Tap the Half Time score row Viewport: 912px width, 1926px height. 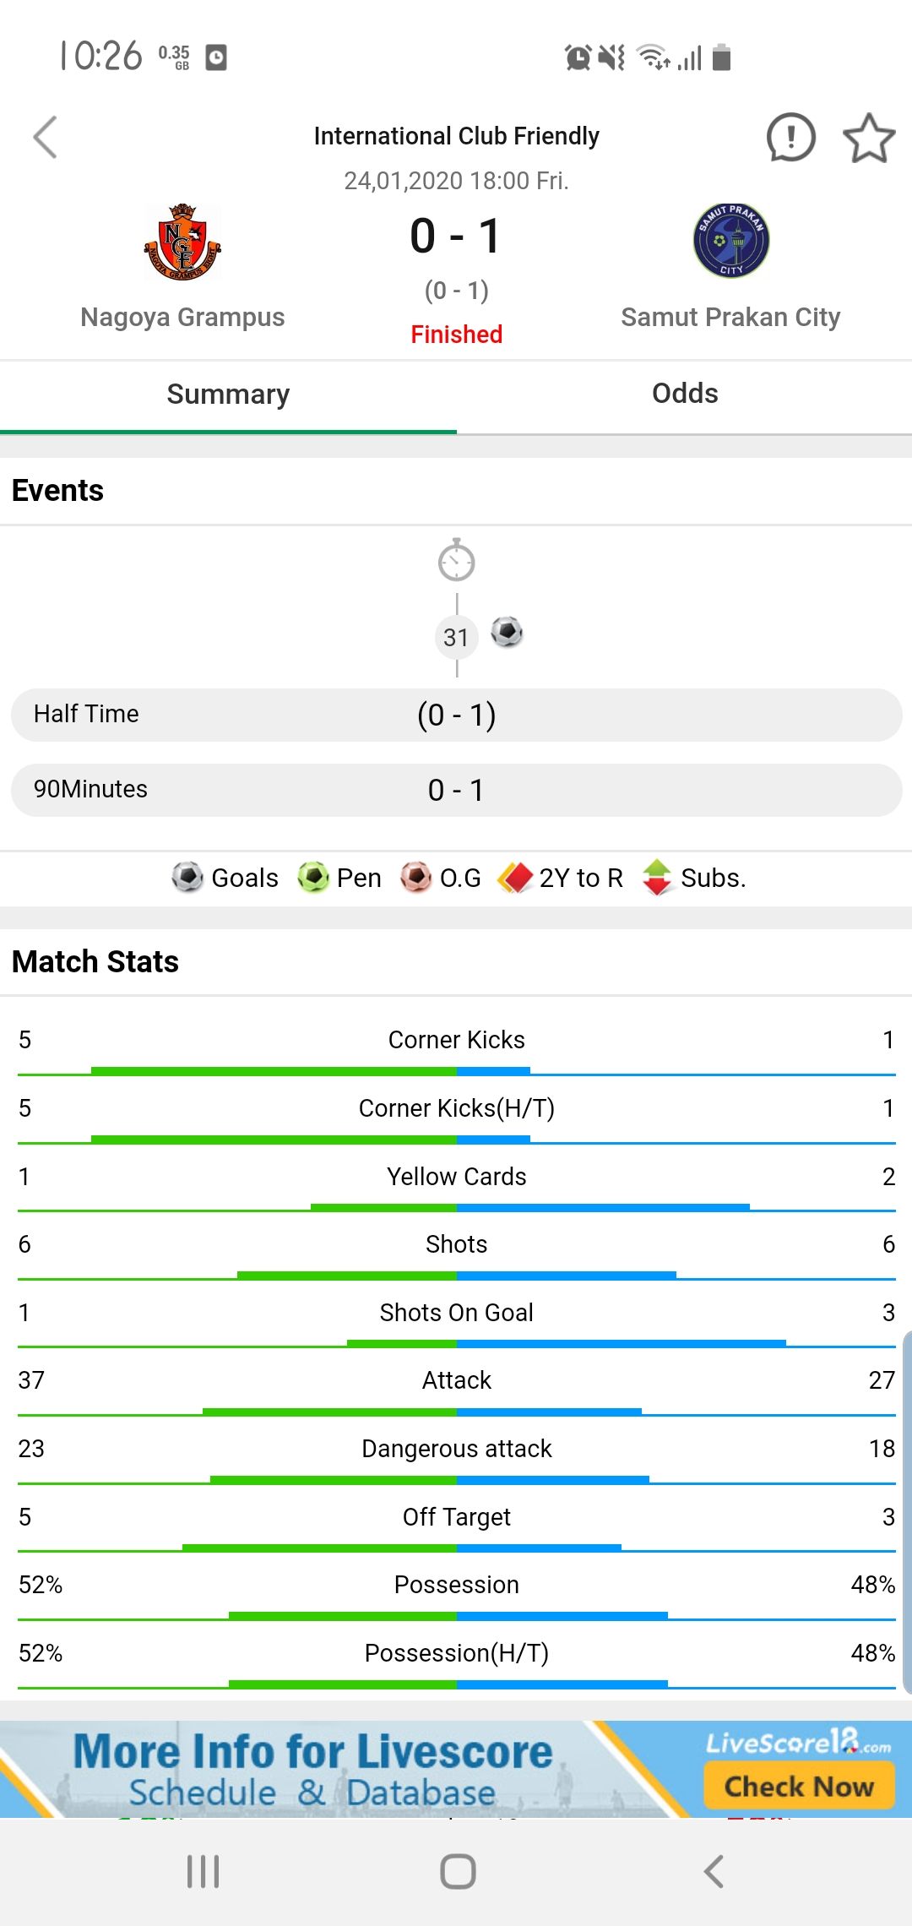point(456,715)
